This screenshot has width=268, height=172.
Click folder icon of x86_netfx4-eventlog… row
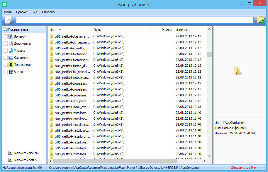tap(51, 48)
